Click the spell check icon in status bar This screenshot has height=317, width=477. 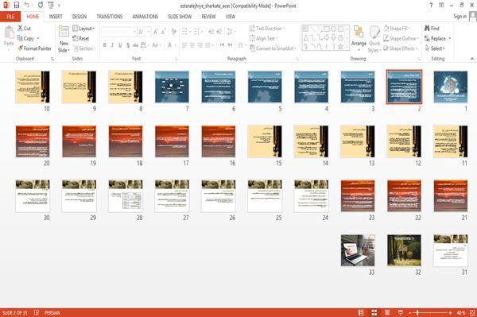[37, 312]
